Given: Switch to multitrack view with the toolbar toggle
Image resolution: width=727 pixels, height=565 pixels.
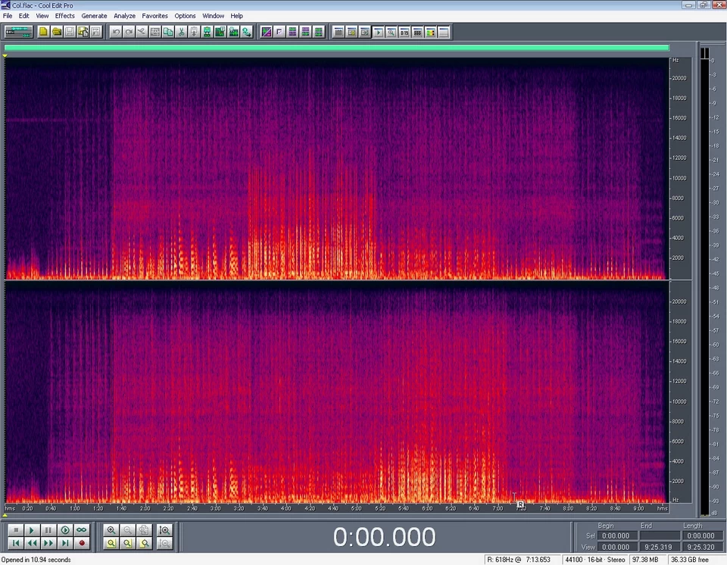Looking at the screenshot, I should (18, 32).
